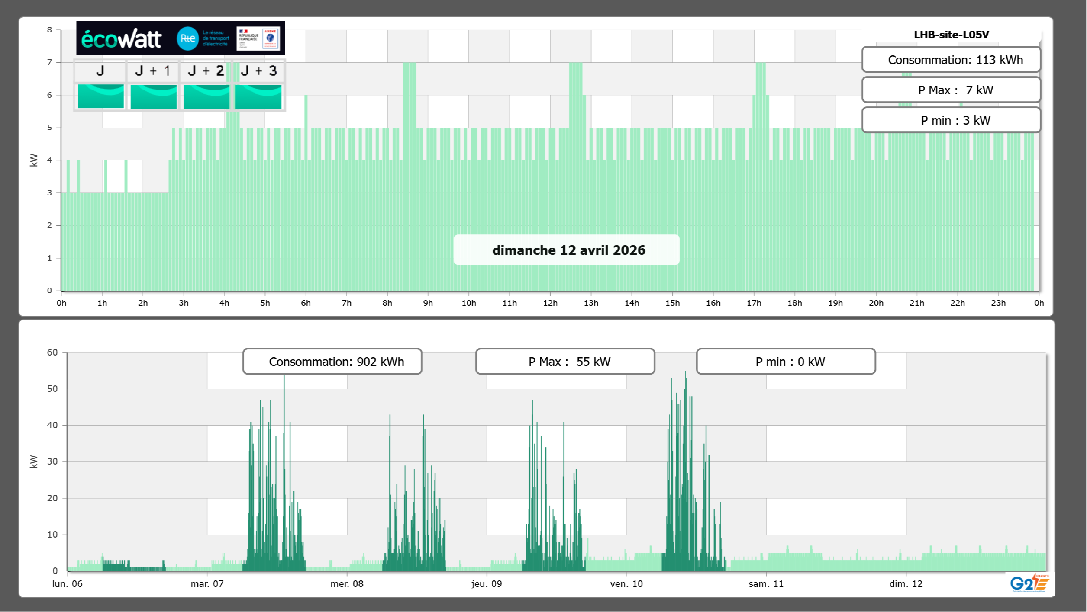This screenshot has height=612, width=1087.
Task: Click the green J + 1 signal icon
Action: pyautogui.click(x=153, y=96)
